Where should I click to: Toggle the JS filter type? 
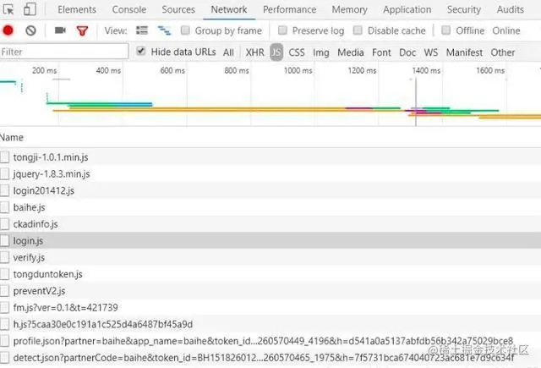[x=276, y=52]
